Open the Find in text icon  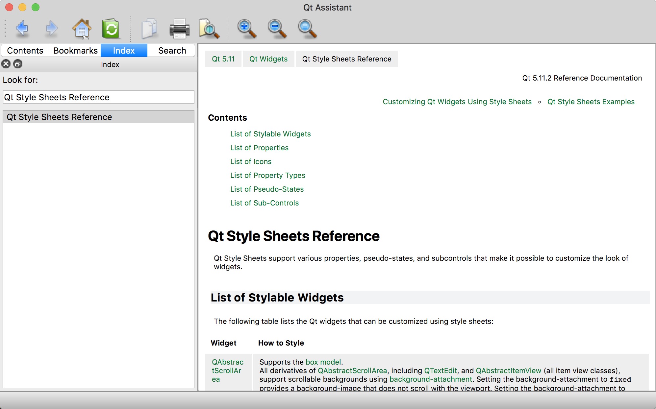pyautogui.click(x=209, y=29)
